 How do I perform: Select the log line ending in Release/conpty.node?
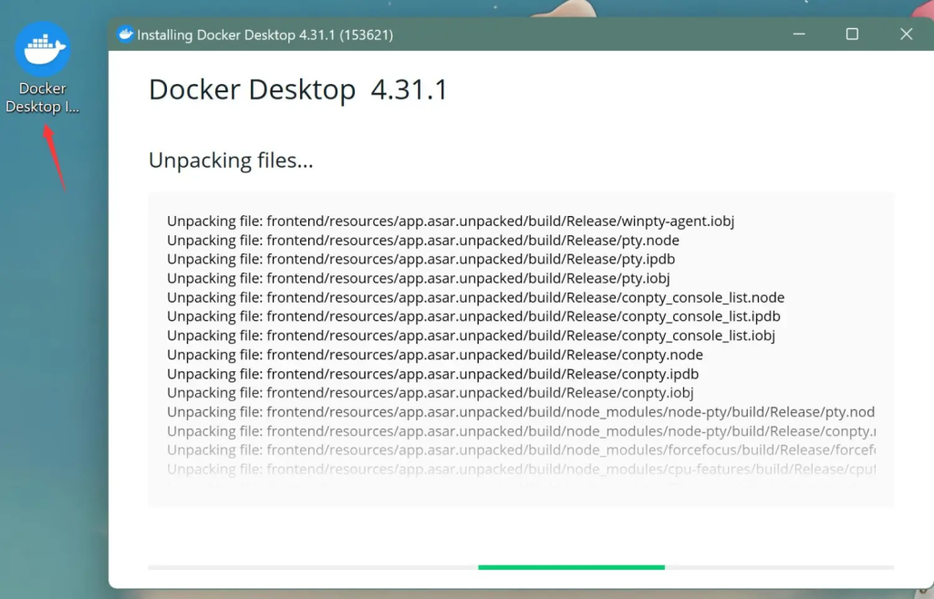(435, 355)
